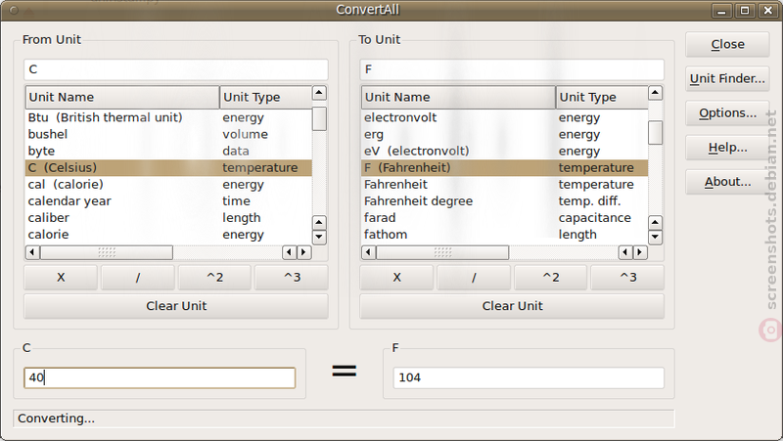Viewport: 783px width, 441px height.
Task: Click To Unit vertical scrollbar thumb
Action: coord(655,132)
